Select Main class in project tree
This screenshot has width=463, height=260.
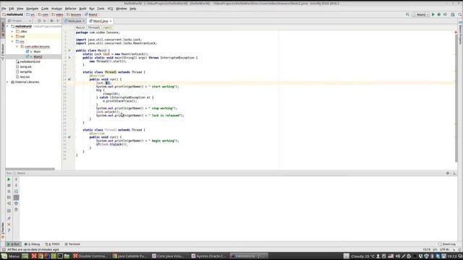click(37, 51)
